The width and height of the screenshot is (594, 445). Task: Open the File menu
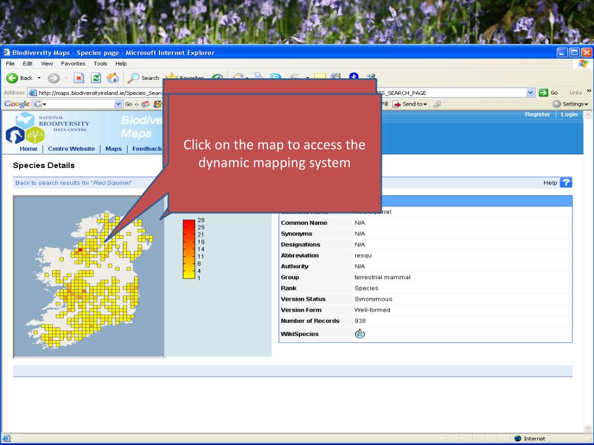(x=10, y=64)
